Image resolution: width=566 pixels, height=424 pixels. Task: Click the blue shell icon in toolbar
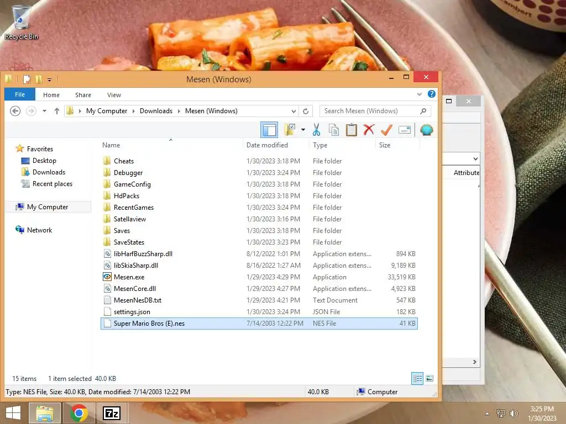pos(426,130)
